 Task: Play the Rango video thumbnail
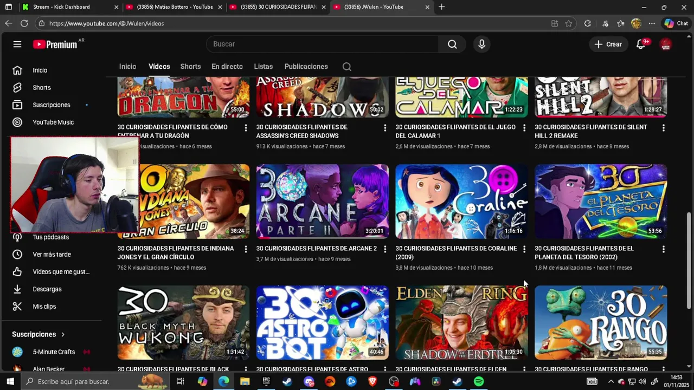tap(601, 323)
